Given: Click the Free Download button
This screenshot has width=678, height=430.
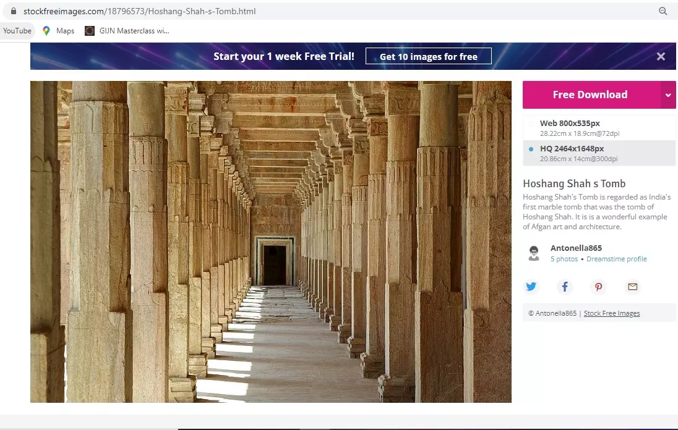Looking at the screenshot, I should 591,95.
